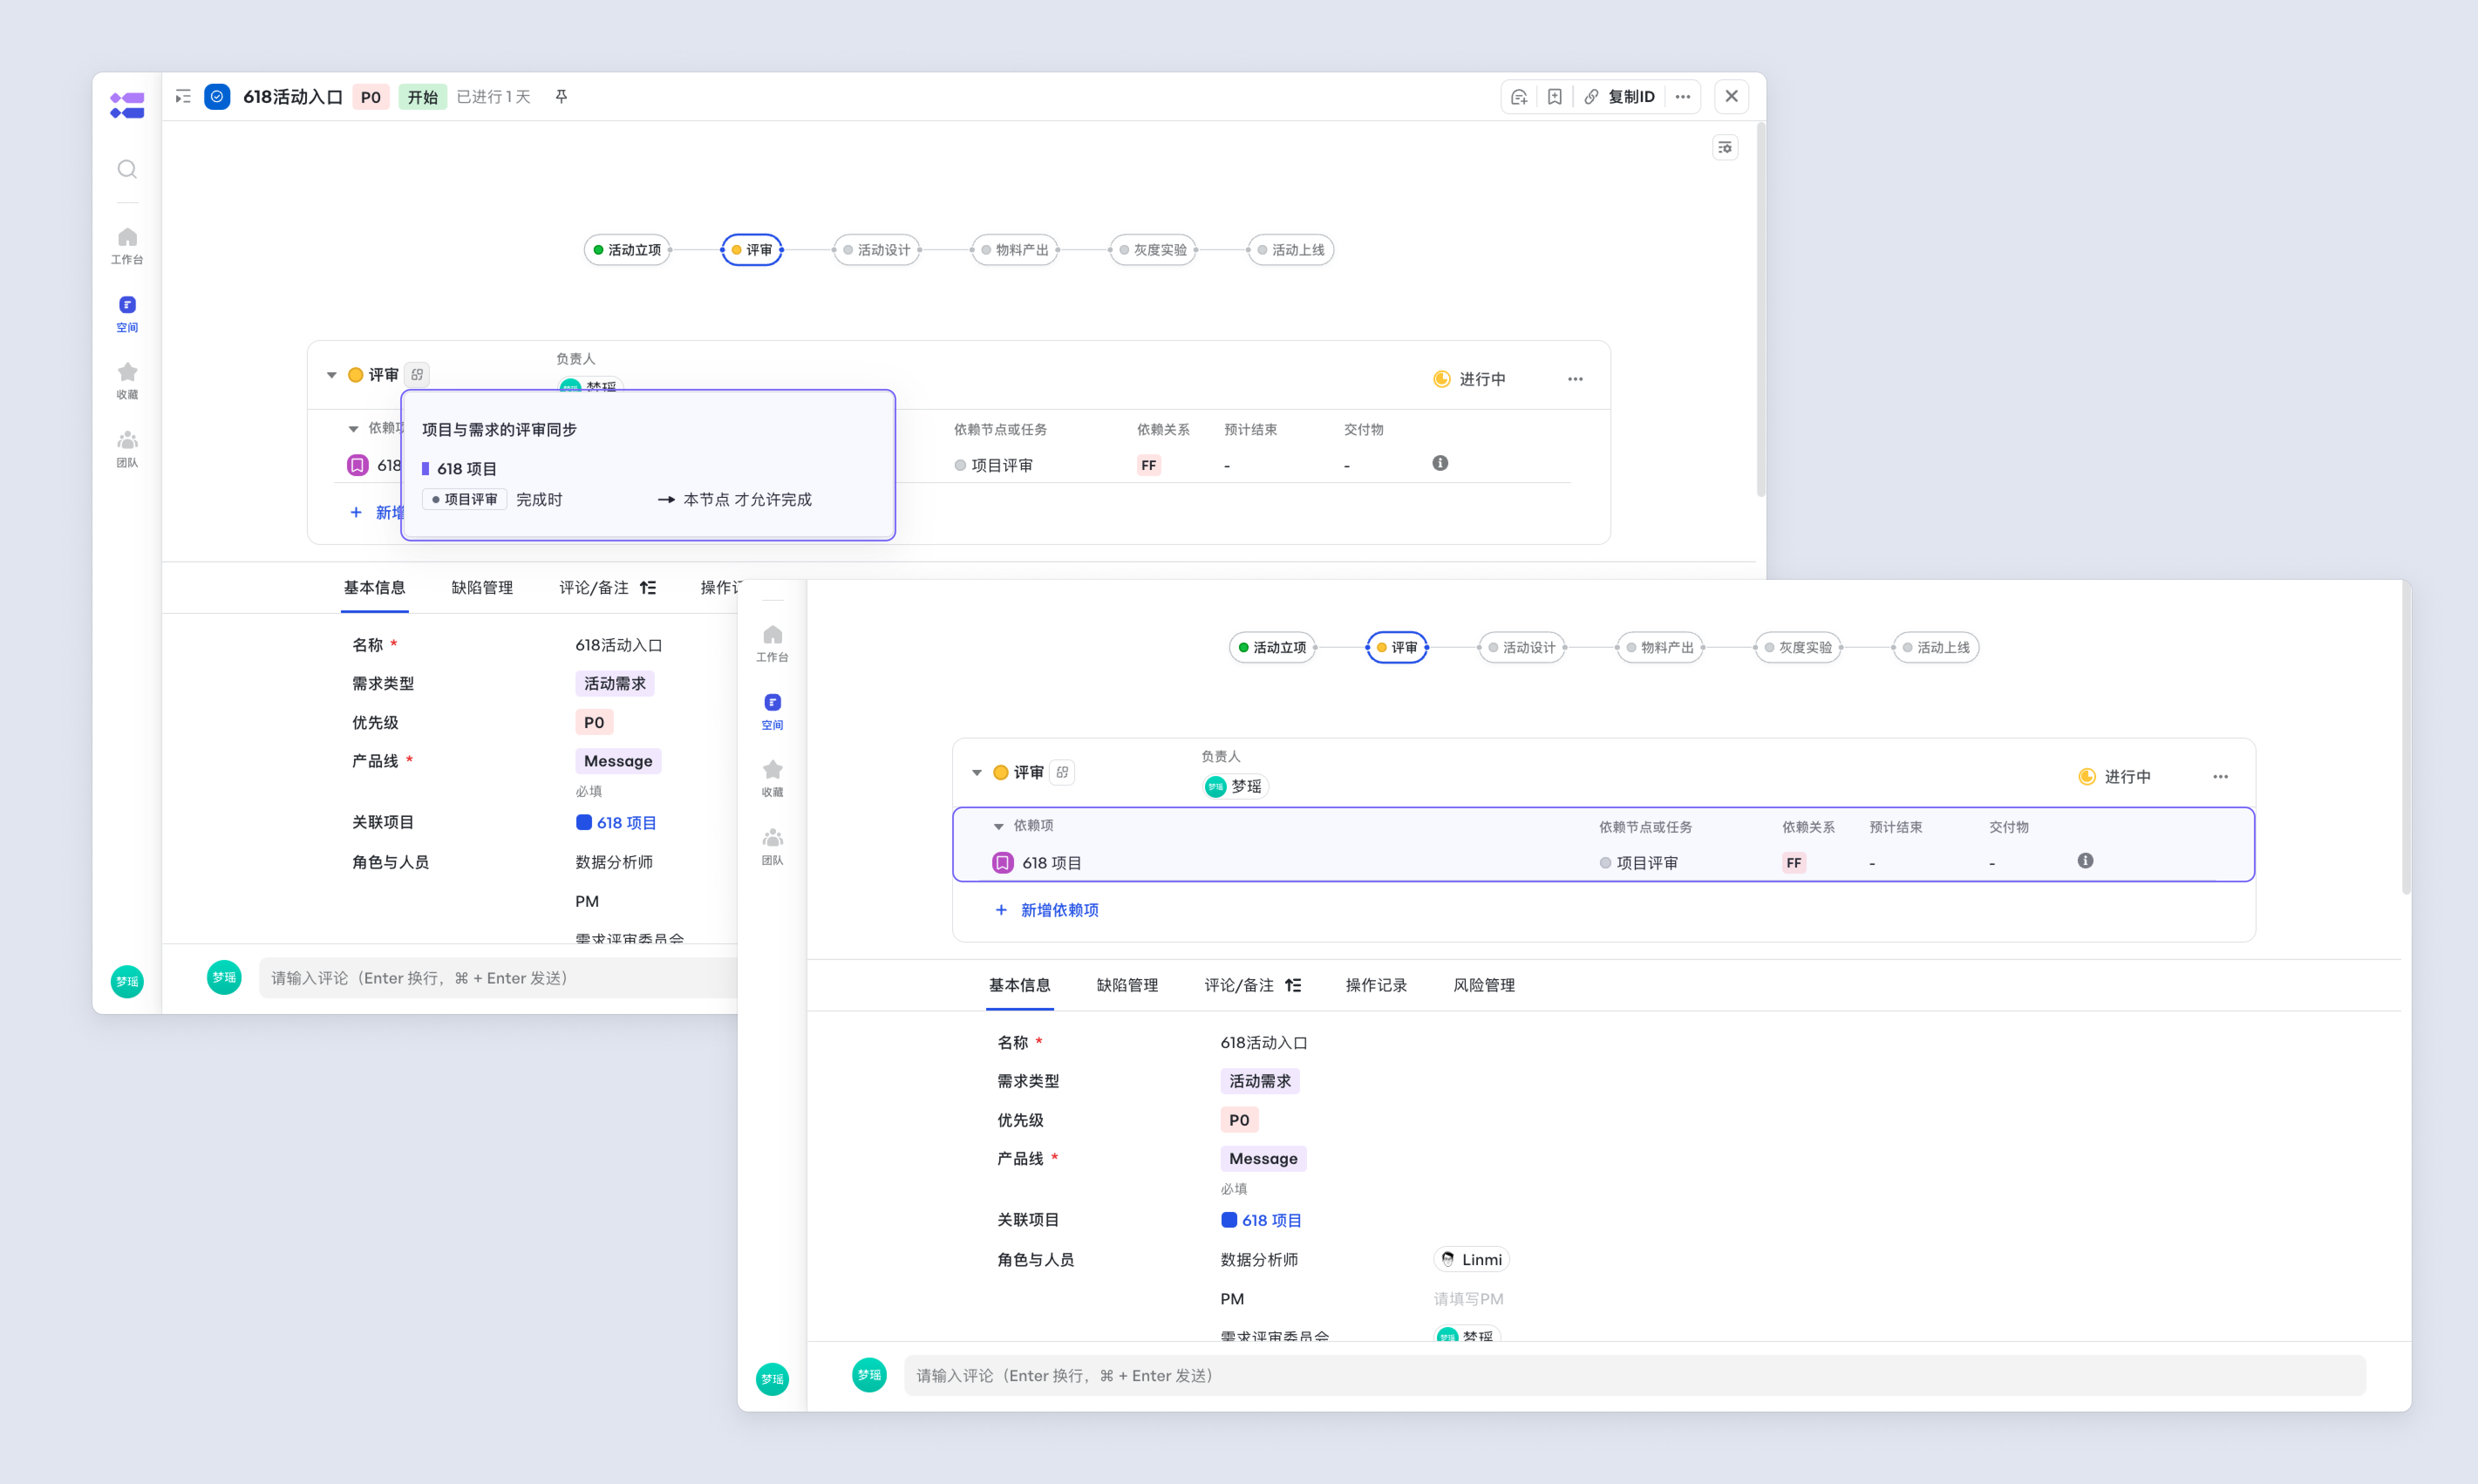Click the subscribe icon left of the bookmark icon
The width and height of the screenshot is (2478, 1484).
[1519, 97]
